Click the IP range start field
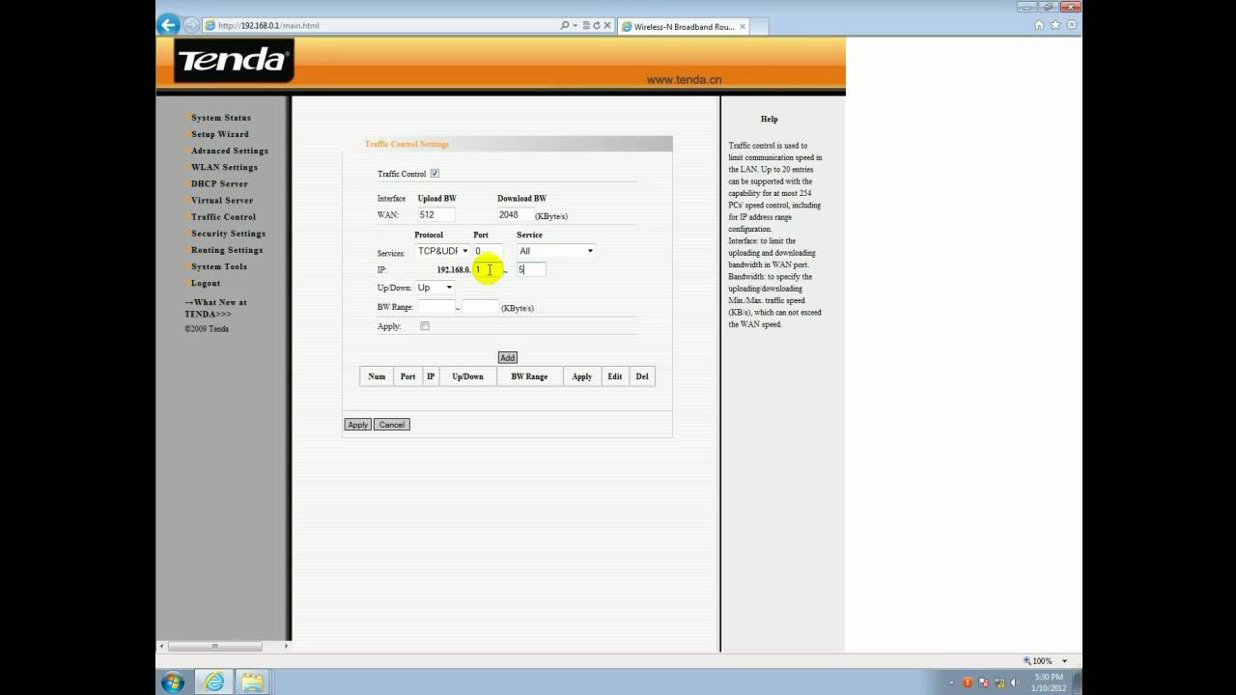This screenshot has width=1236, height=695. click(488, 269)
